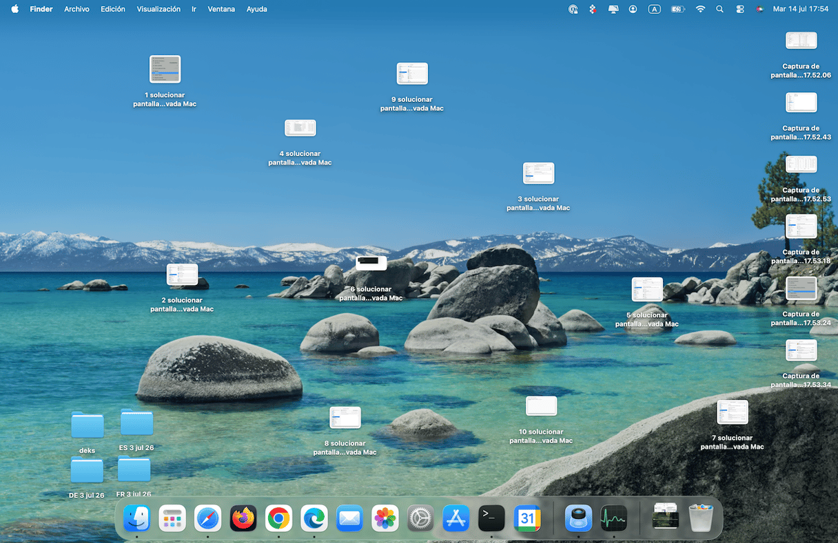Select the 'Captura de pantalla 17.52.06' file
The image size is (838, 543).
click(x=801, y=41)
